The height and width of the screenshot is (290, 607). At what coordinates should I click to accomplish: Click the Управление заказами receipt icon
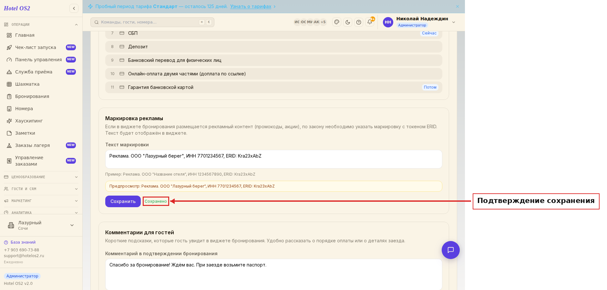(x=9, y=161)
